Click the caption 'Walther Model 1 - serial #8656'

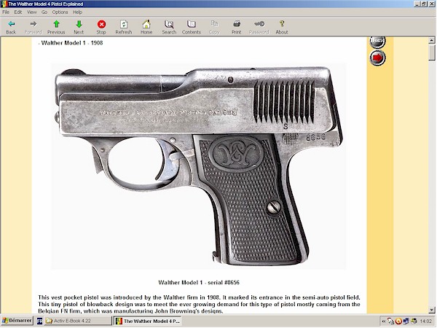[x=199, y=283]
